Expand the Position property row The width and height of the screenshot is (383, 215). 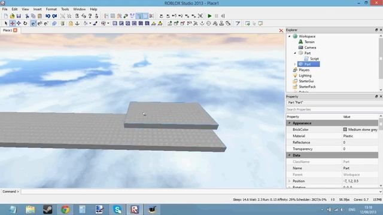pyautogui.click(x=290, y=181)
